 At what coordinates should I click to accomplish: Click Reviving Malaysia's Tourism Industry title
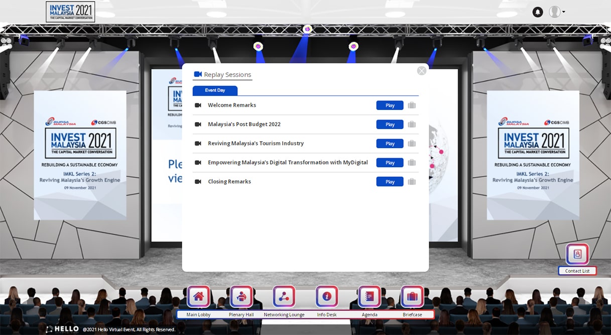pos(256,144)
